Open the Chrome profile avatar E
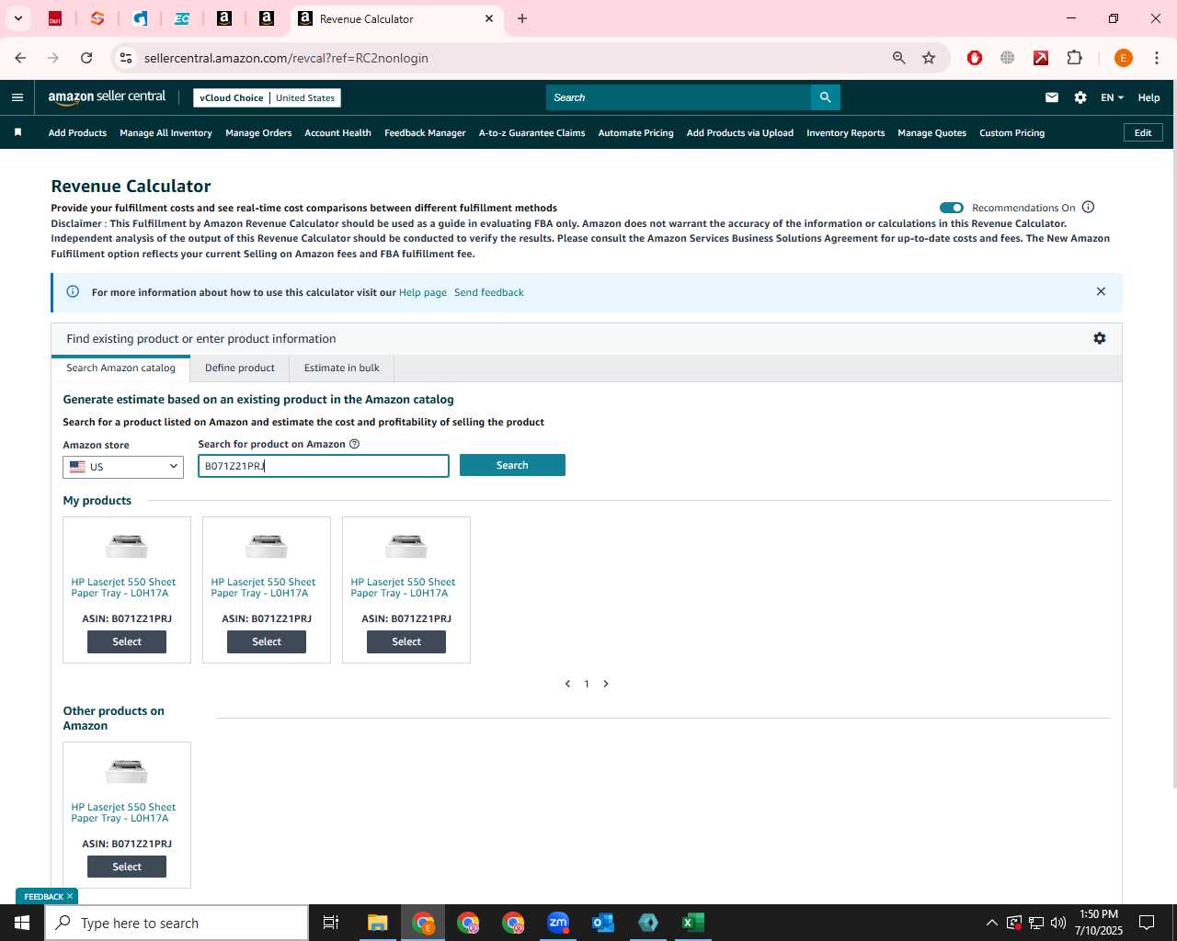This screenshot has width=1177, height=941. point(1123,58)
